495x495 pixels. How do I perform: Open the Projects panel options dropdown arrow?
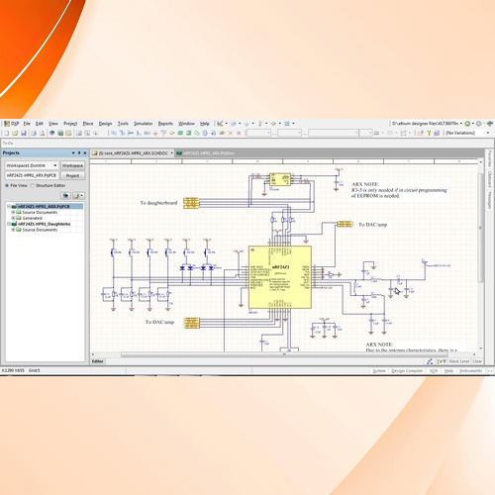click(73, 153)
